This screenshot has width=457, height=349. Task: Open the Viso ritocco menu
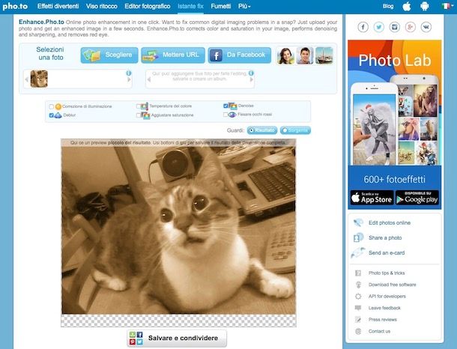click(102, 6)
